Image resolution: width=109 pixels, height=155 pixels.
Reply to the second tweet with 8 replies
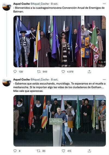click(15, 151)
